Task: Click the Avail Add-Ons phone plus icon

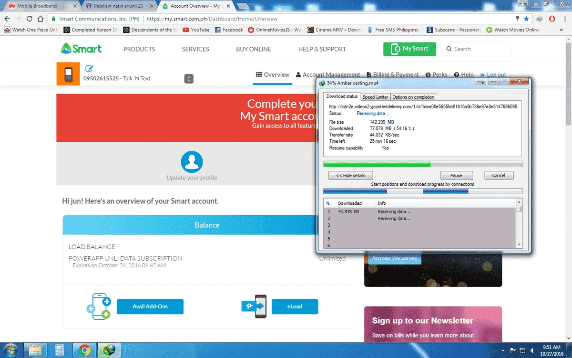Action: [x=99, y=306]
